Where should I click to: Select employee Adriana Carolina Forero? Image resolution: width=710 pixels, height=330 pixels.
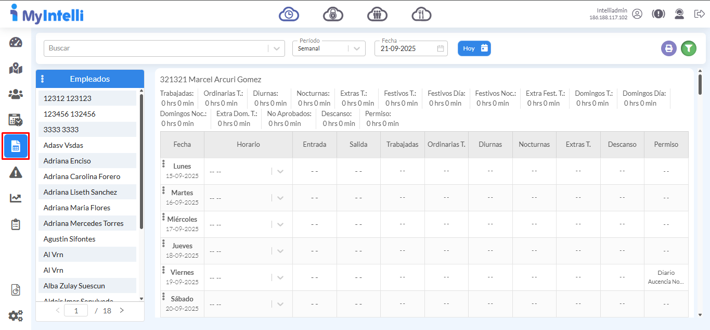(82, 176)
